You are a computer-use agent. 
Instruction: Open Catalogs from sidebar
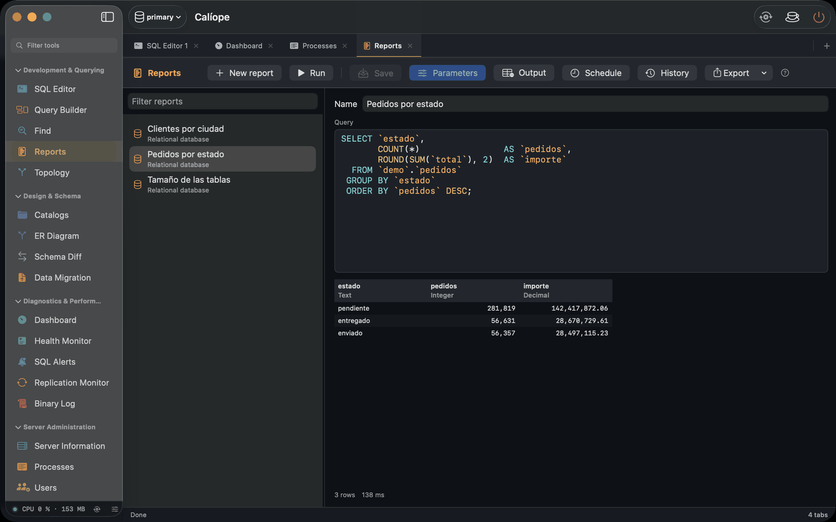coord(64,215)
